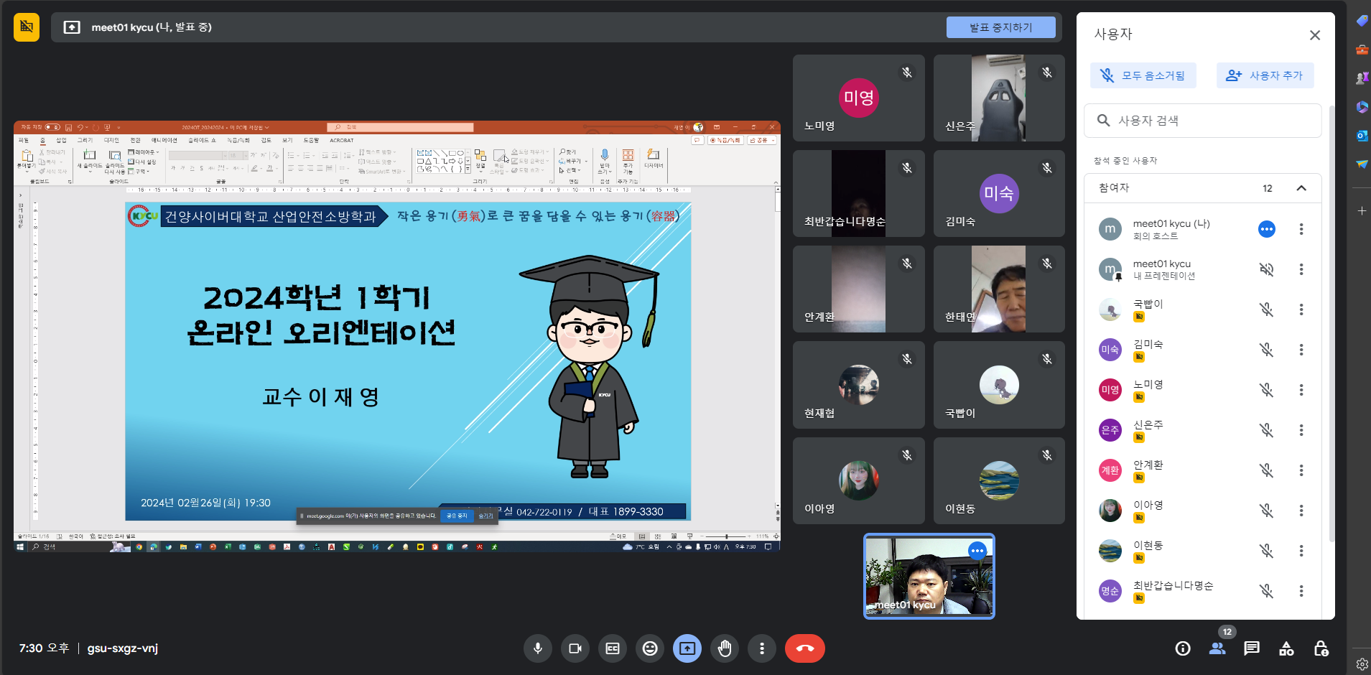
Task: Open the 디자인 tab in shared PowerPoint
Action: [111, 140]
